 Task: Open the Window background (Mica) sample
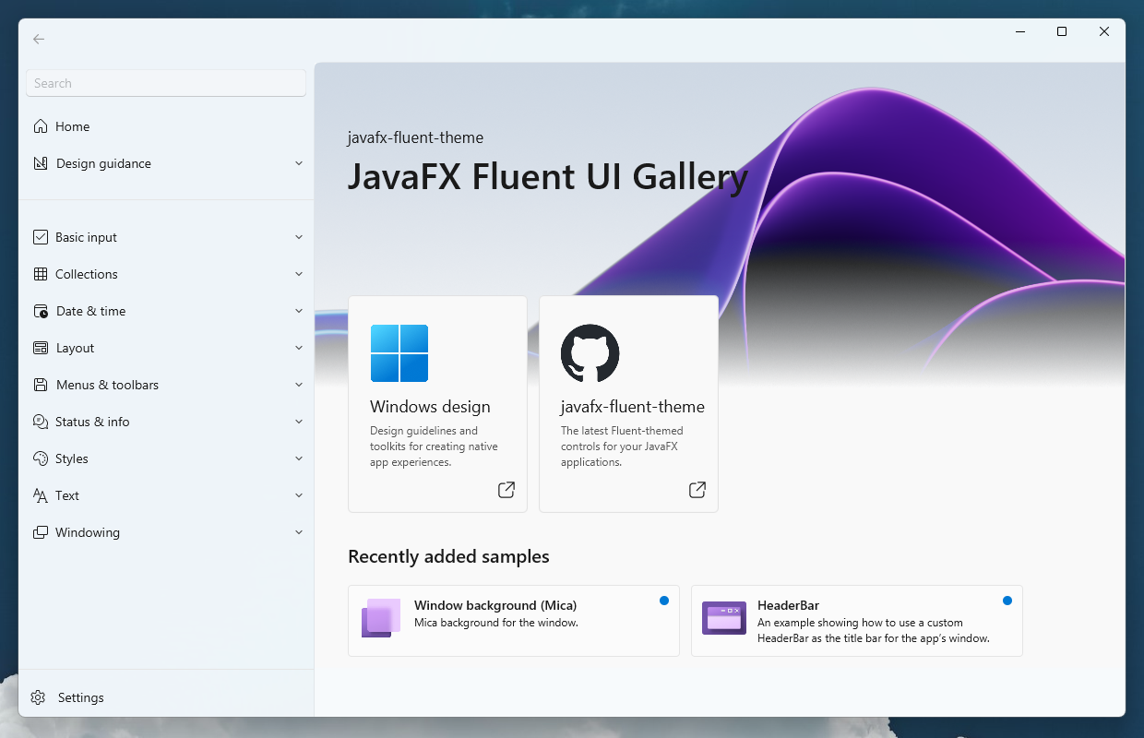click(513, 620)
